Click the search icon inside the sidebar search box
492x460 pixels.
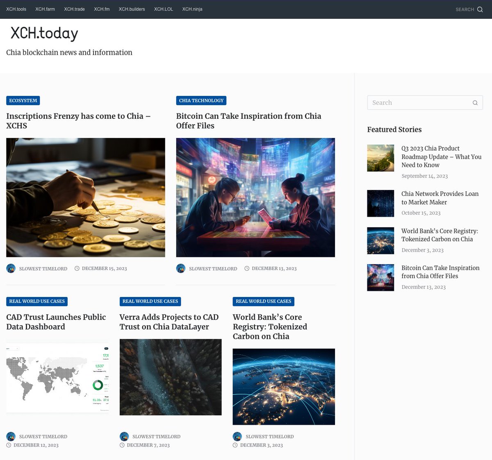tap(475, 102)
